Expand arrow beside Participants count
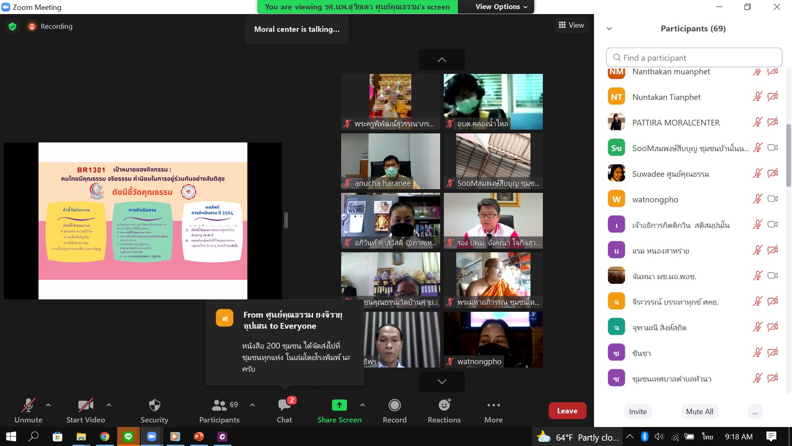 (x=252, y=405)
